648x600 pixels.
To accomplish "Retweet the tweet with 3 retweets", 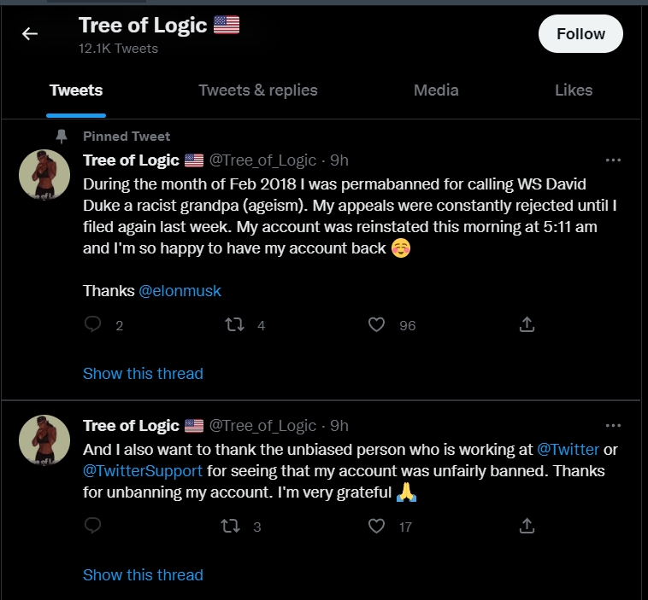I will click(x=230, y=526).
